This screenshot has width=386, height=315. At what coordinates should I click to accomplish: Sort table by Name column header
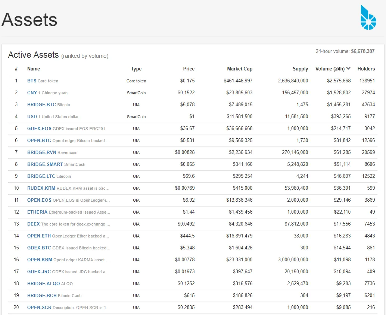[34, 69]
